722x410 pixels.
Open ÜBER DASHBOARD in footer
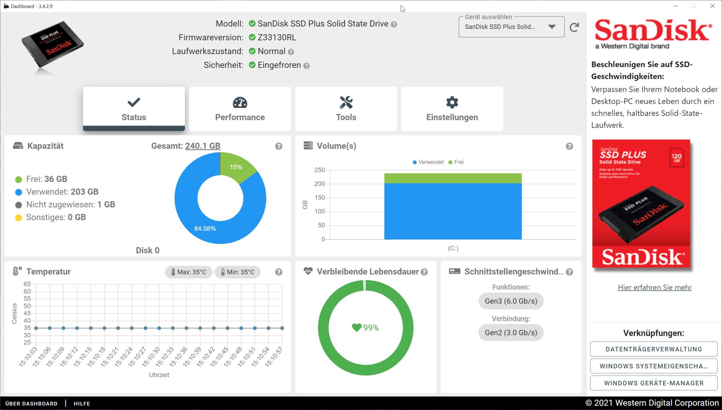[x=31, y=404]
